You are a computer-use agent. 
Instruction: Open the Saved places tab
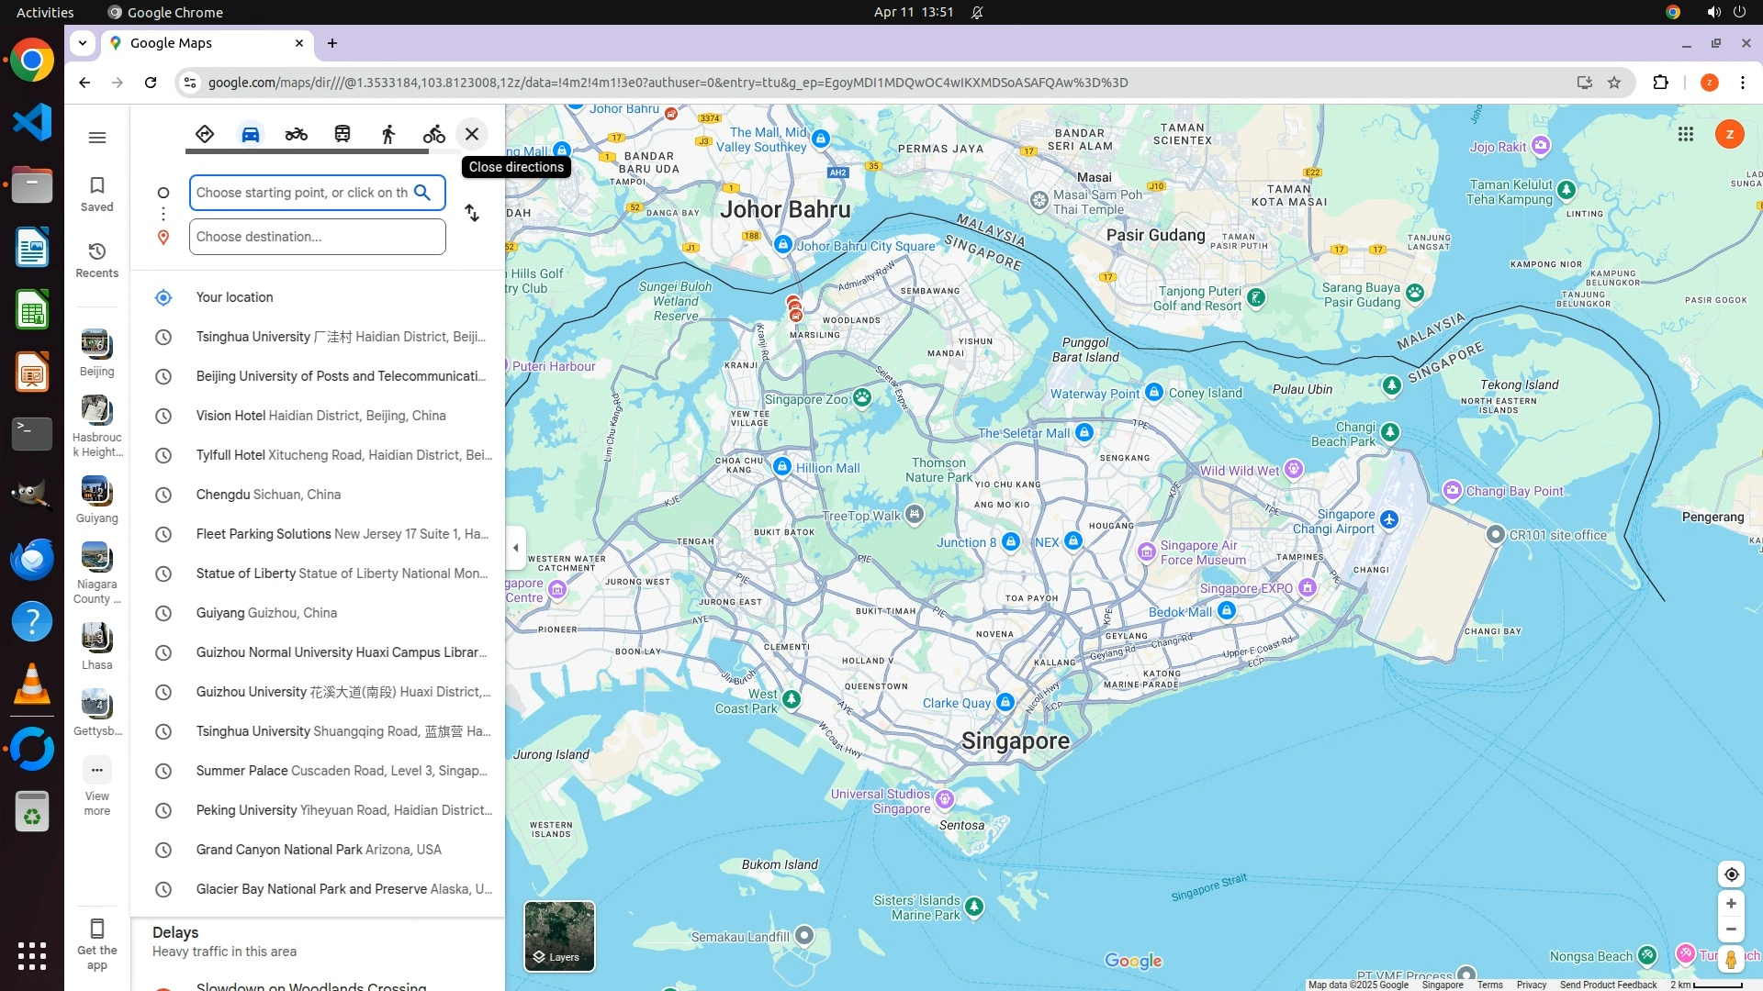[x=97, y=194]
